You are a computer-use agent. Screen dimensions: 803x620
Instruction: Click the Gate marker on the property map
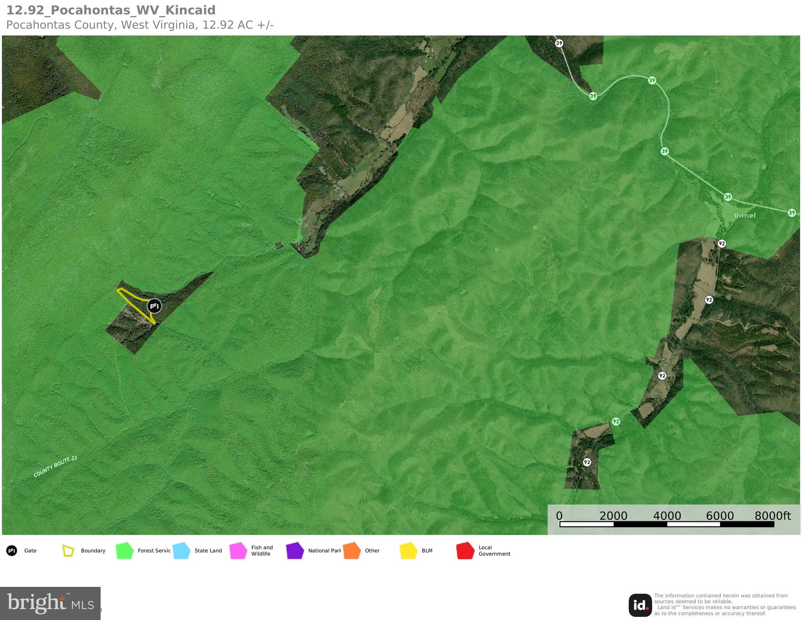pos(155,306)
